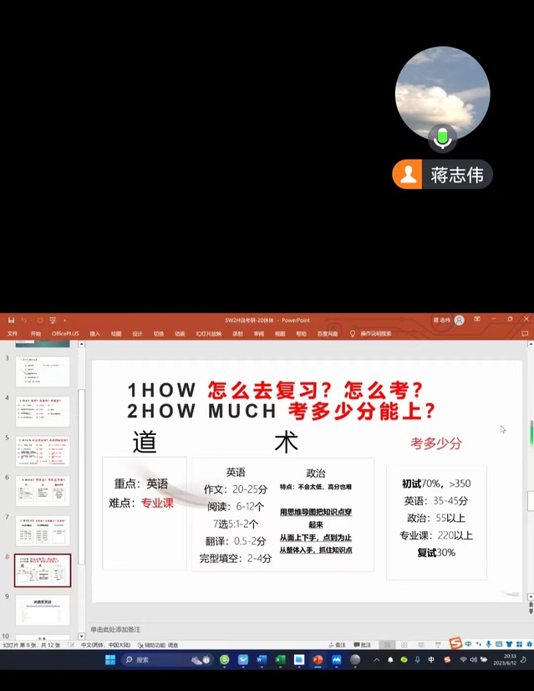Switch to the 幻灯片放映 tab

click(209, 333)
